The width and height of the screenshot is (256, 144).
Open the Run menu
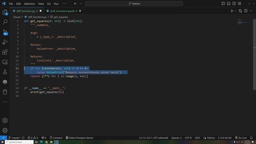pyautogui.click(x=56, y=4)
